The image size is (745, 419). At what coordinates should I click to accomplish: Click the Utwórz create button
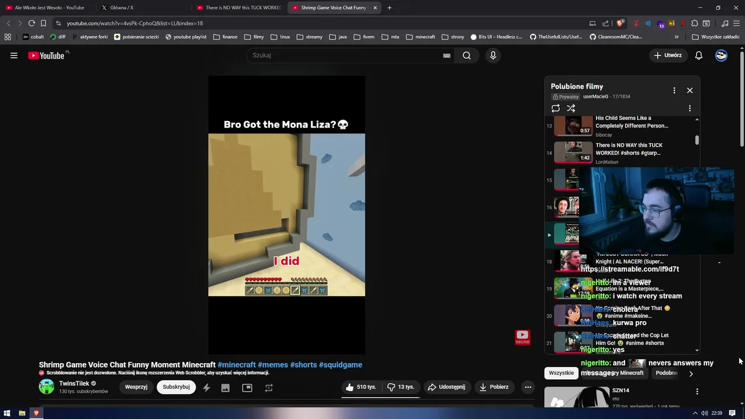click(668, 55)
